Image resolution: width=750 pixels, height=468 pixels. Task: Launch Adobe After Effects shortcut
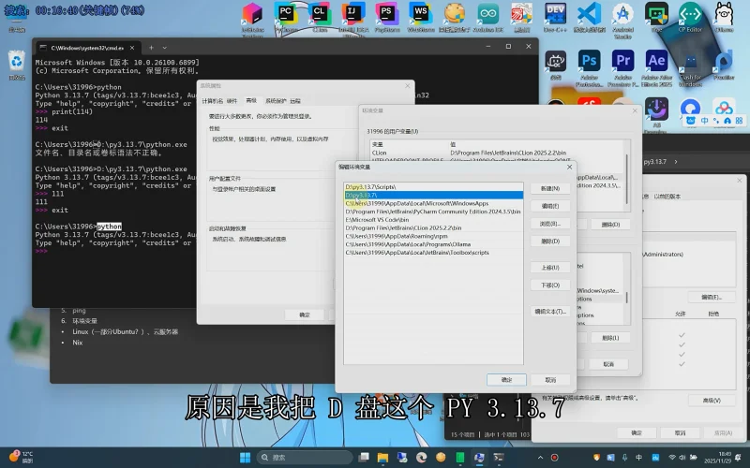pos(655,62)
